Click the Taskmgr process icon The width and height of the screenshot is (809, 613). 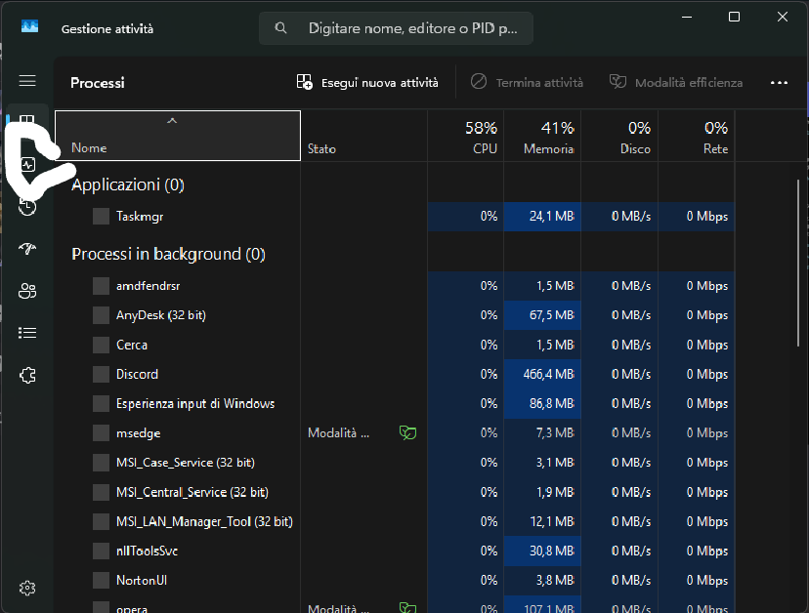(x=102, y=217)
